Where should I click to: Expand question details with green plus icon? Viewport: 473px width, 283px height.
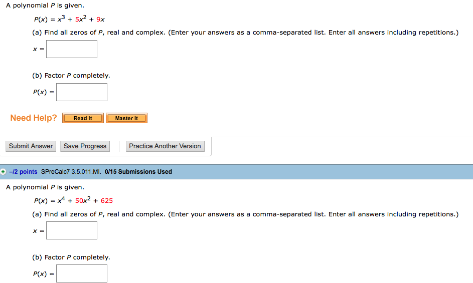[3, 172]
